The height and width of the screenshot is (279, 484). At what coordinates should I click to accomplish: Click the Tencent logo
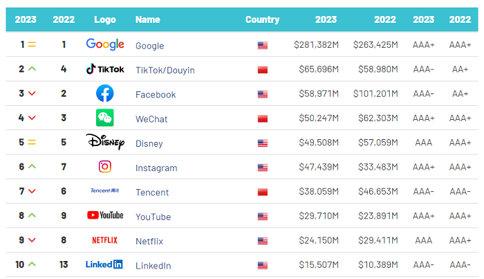tap(104, 190)
